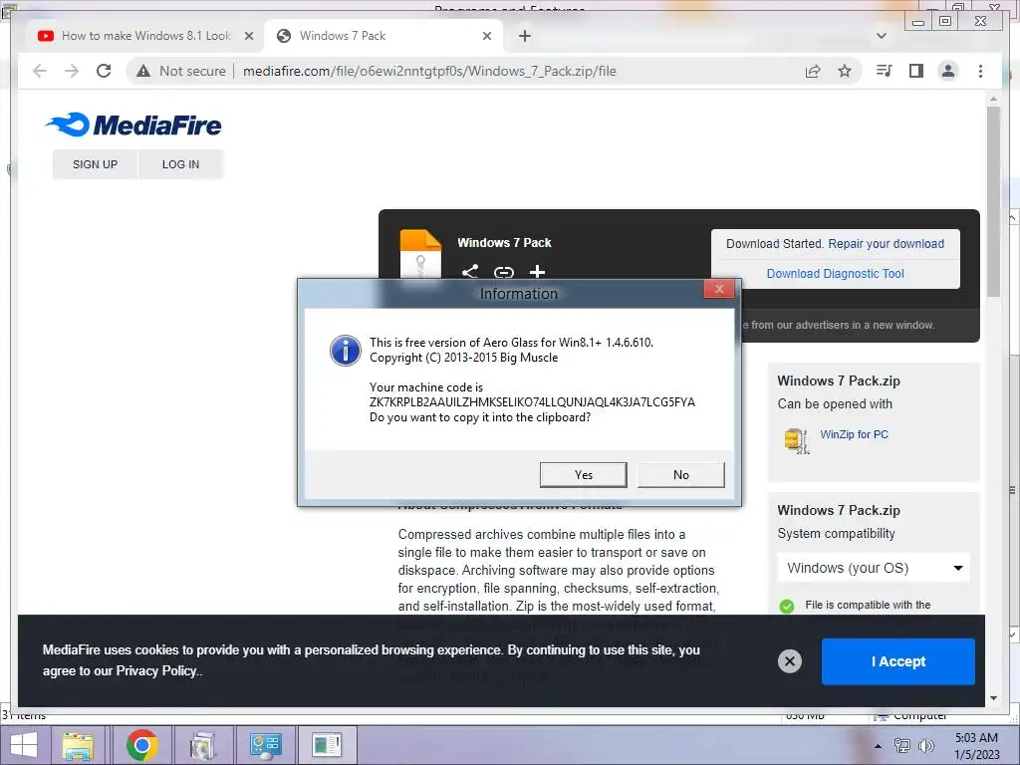The width and height of the screenshot is (1020, 765).
Task: Click the Repair your download link
Action: [x=886, y=244]
